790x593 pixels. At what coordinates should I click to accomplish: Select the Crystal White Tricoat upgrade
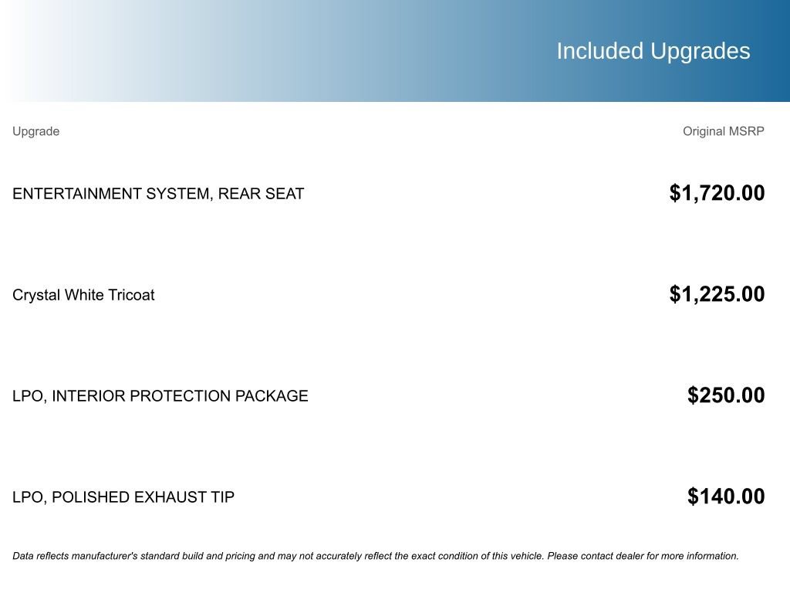click(83, 295)
